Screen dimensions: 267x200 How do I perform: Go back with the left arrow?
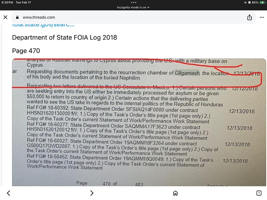pos(8,193)
